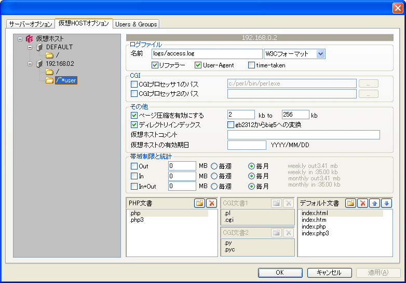The image size is (406, 283).
Task: Select 毎週 radio for In+Out row
Action: pos(214,187)
